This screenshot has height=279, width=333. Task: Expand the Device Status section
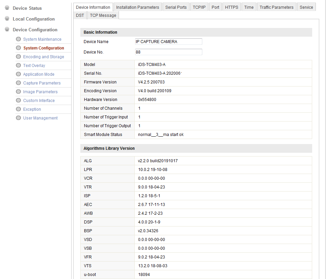coord(27,8)
